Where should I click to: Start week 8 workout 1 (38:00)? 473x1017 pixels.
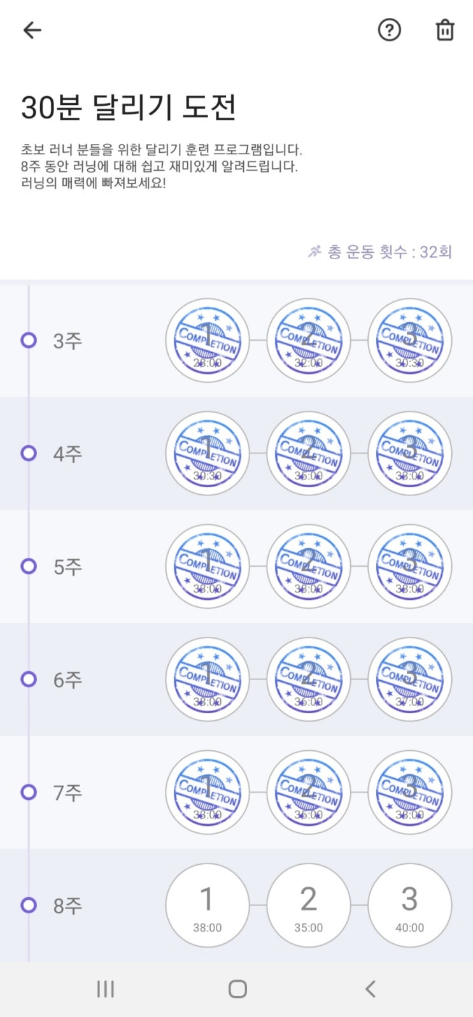pyautogui.click(x=208, y=905)
